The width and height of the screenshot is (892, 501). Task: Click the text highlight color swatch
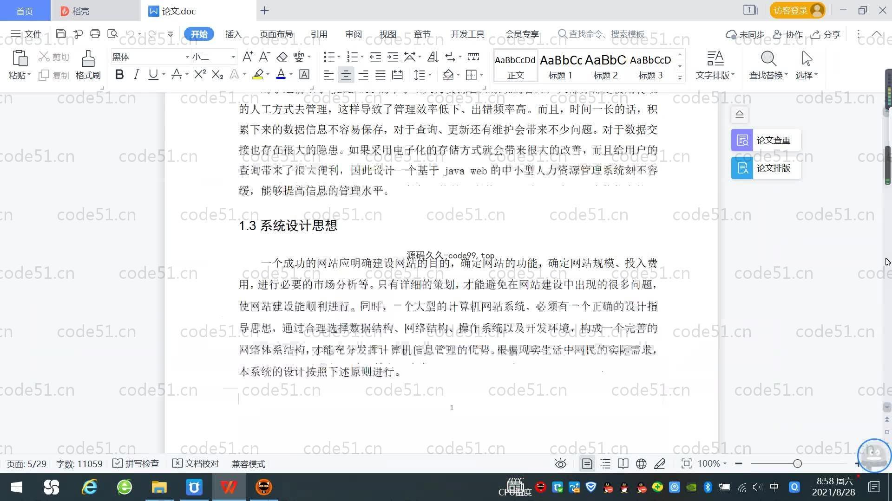pyautogui.click(x=258, y=75)
